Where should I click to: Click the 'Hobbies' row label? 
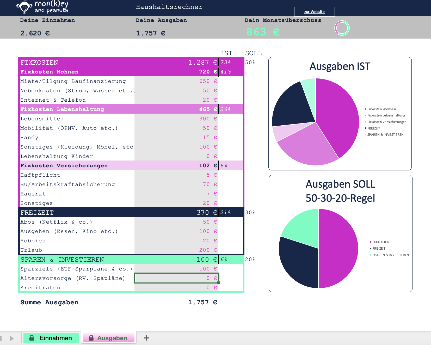click(33, 241)
